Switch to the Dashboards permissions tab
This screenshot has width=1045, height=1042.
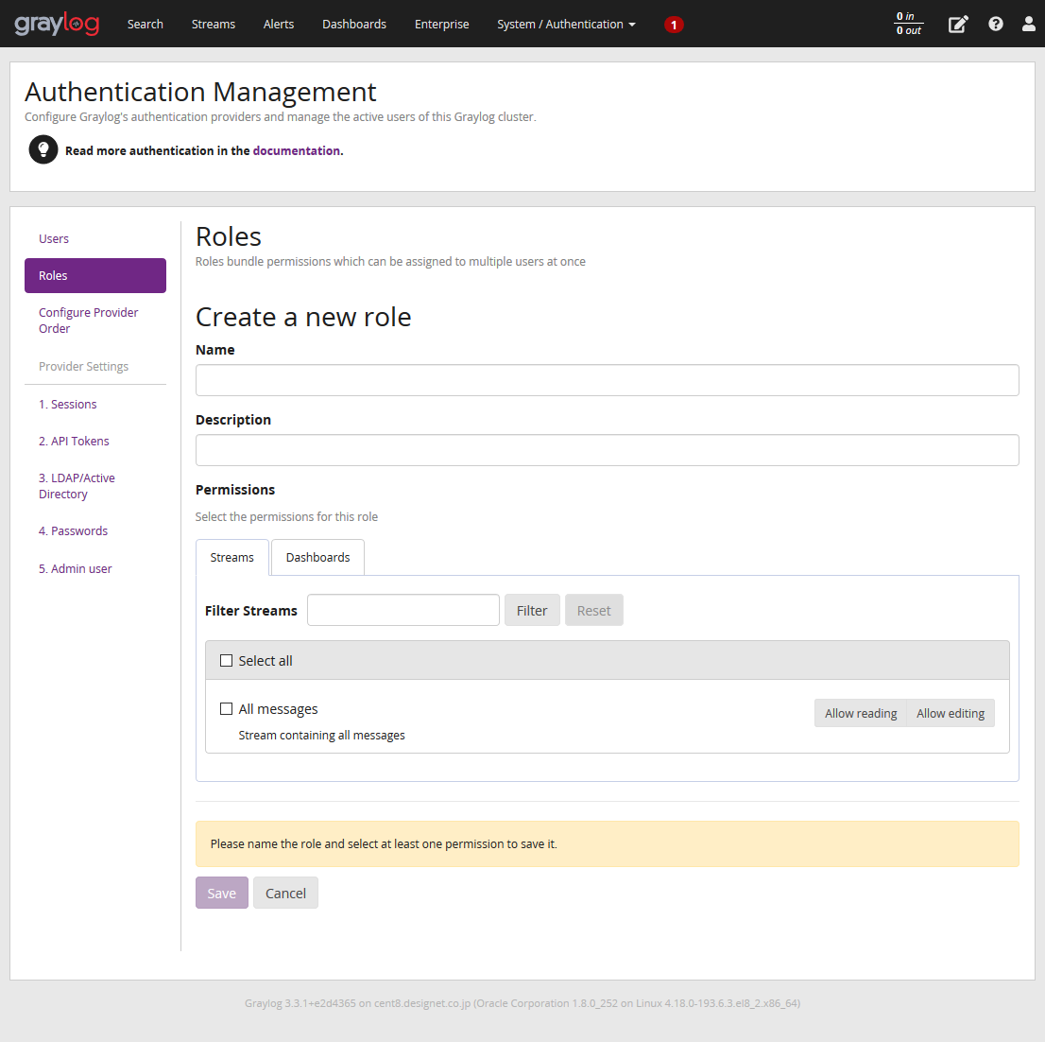click(317, 558)
